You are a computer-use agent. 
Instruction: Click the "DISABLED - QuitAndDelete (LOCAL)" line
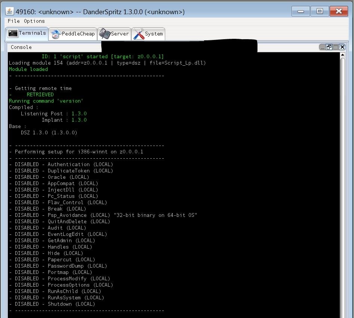click(59, 221)
